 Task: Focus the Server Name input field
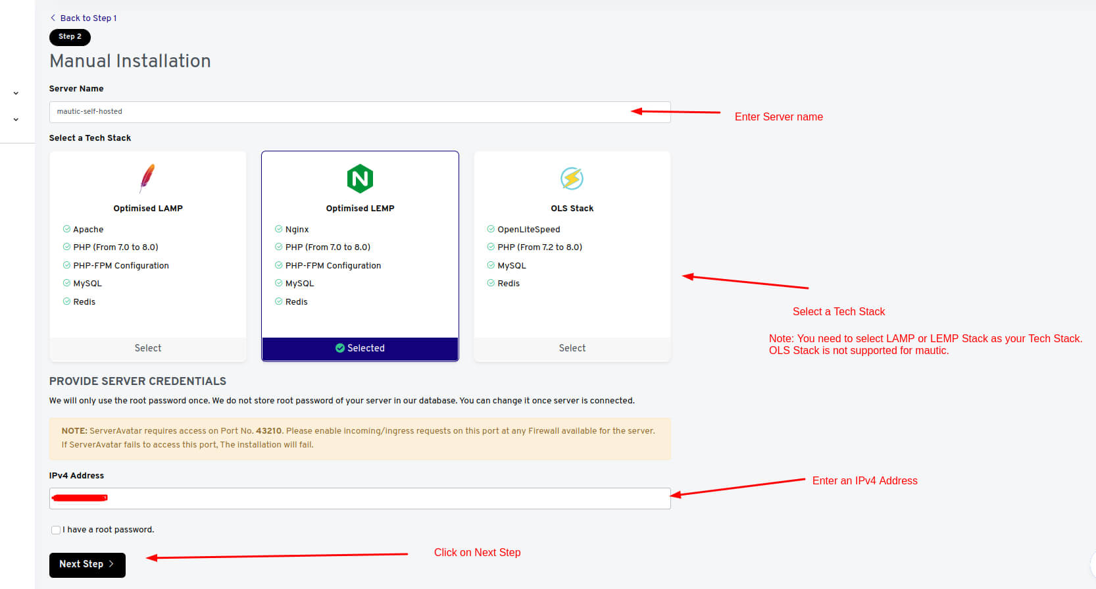pos(360,112)
